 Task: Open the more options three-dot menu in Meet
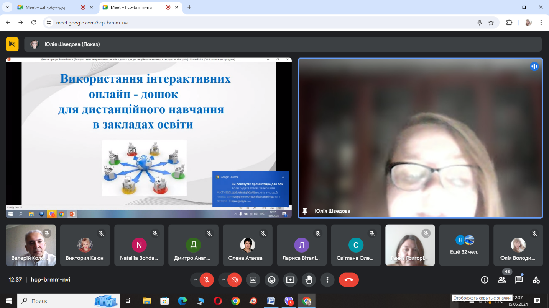tap(327, 280)
